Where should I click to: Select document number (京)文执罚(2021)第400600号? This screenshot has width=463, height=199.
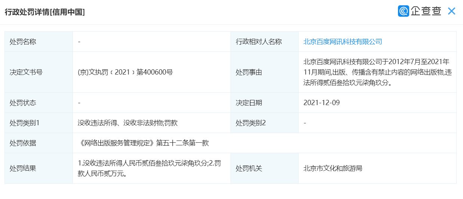tap(125, 72)
